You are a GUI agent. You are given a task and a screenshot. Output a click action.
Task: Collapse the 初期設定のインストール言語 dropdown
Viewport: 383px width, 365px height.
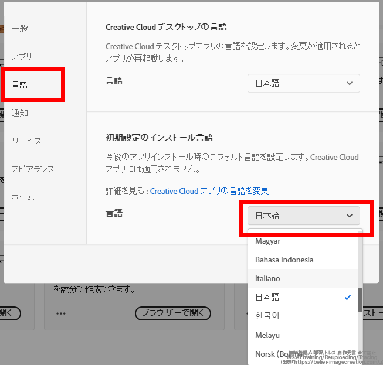point(303,216)
